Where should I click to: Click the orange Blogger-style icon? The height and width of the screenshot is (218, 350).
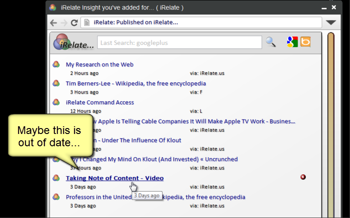305,42
